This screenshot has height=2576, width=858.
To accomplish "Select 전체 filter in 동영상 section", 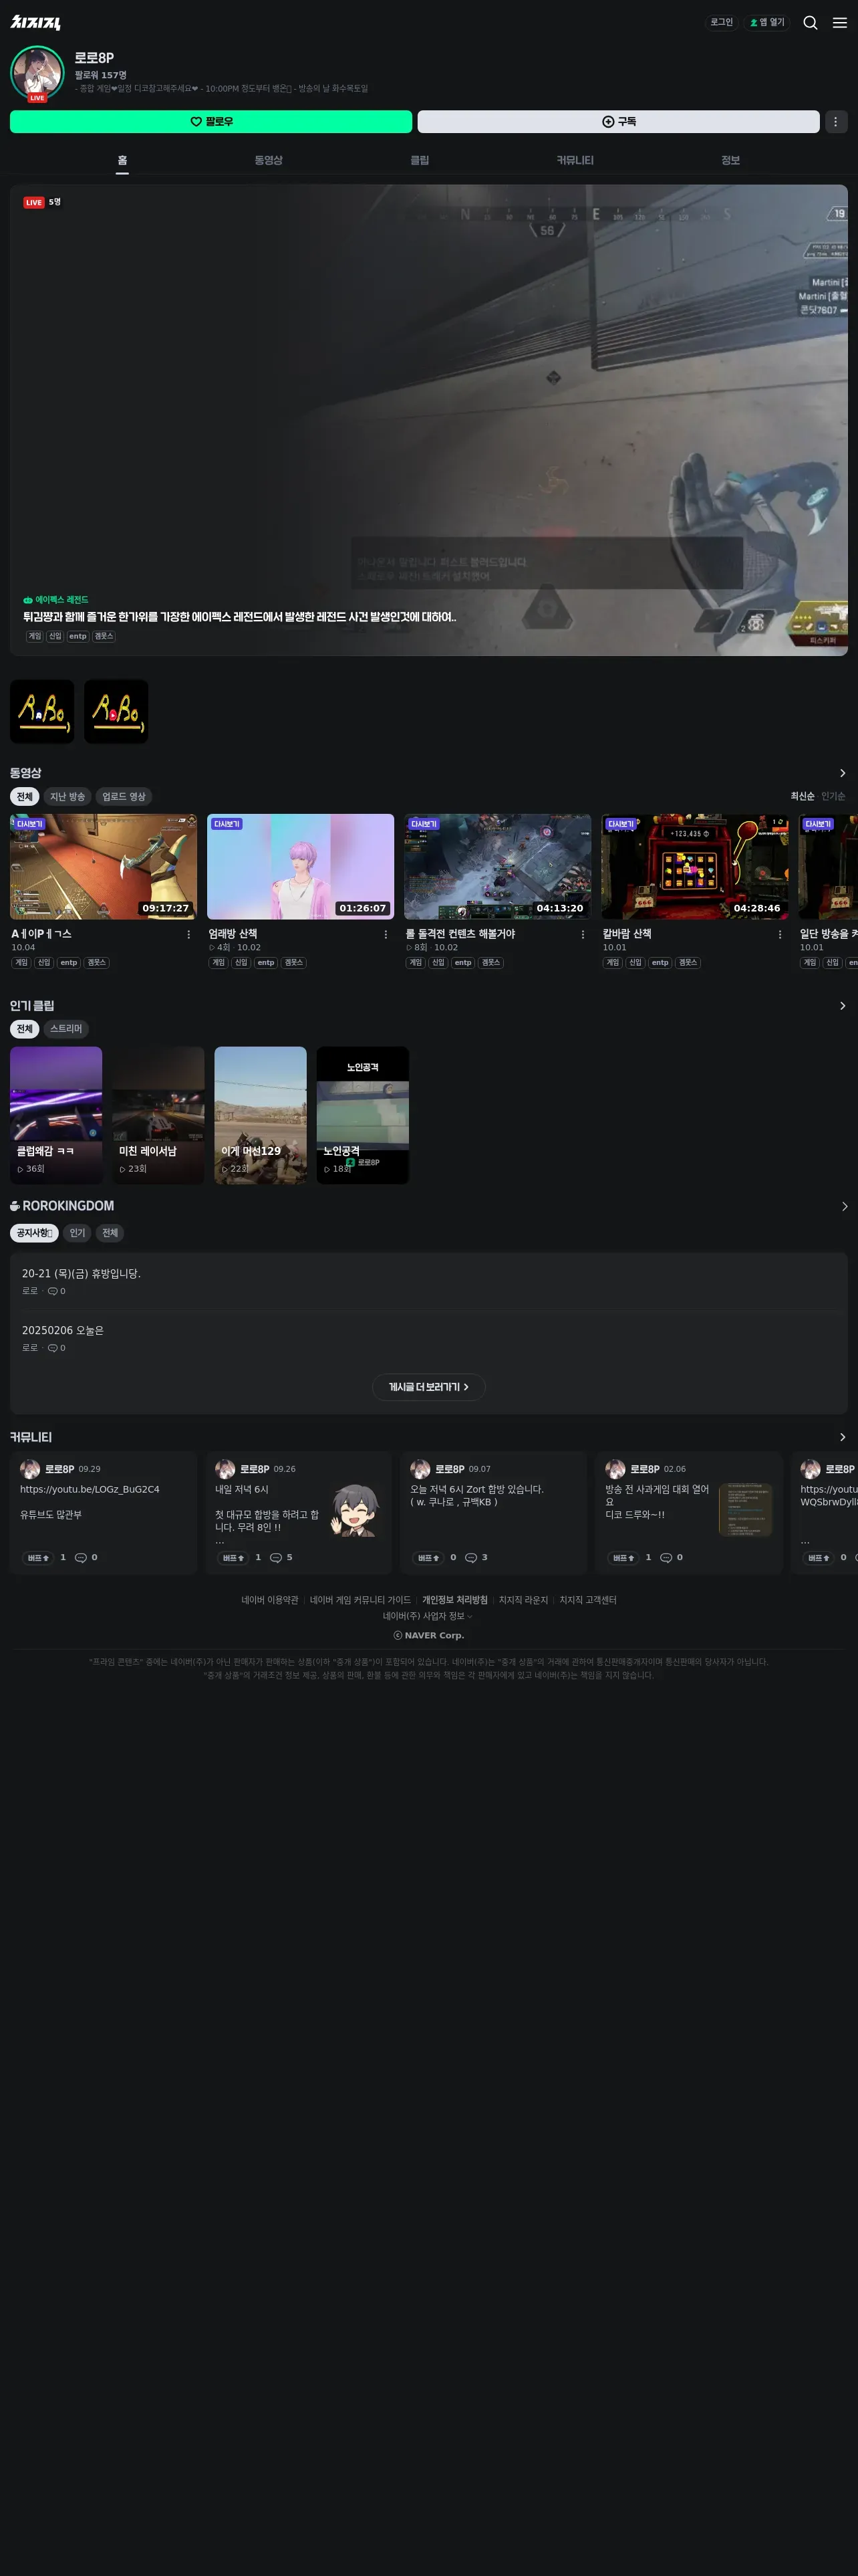I will click(24, 797).
